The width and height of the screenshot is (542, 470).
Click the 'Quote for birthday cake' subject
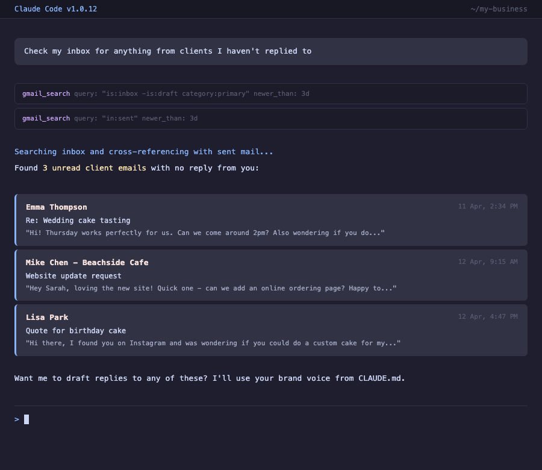click(x=76, y=331)
